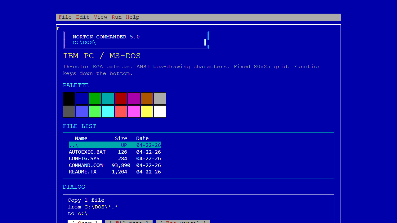Confirm with the Copy dialog button
397x223 pixels.
point(85,222)
